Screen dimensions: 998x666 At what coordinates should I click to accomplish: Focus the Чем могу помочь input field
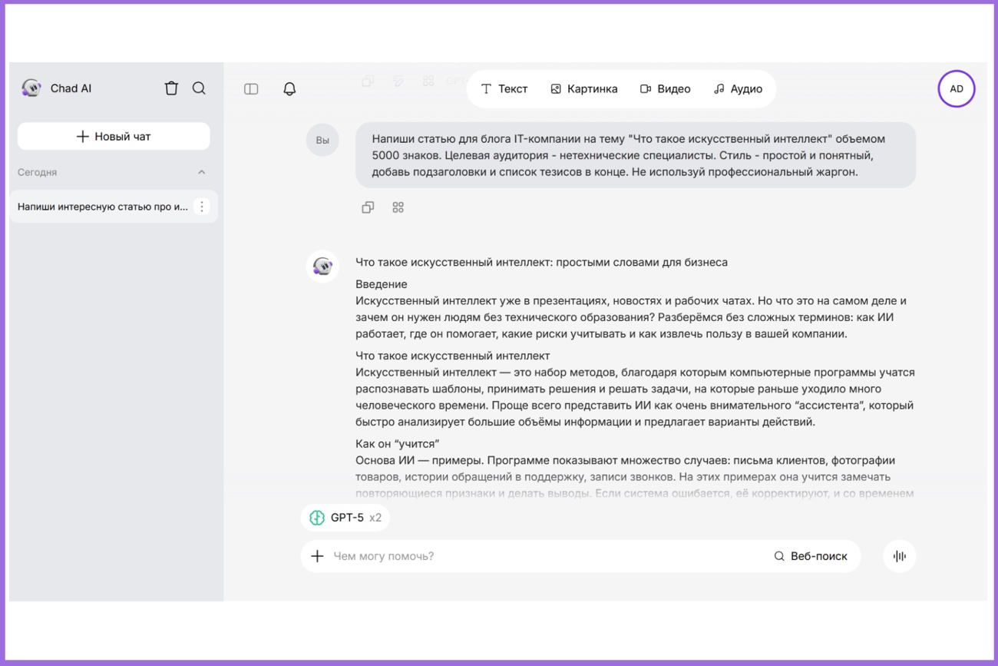point(537,556)
